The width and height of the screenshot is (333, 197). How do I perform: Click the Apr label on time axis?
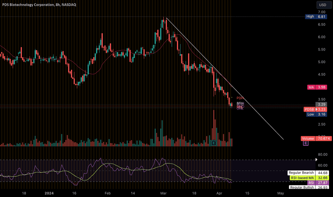tap(219, 193)
